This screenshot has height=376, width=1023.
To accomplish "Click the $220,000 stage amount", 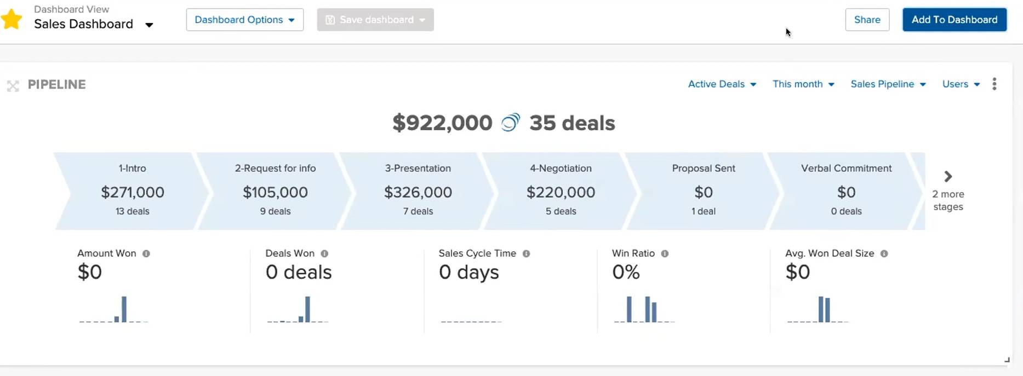I will [561, 192].
